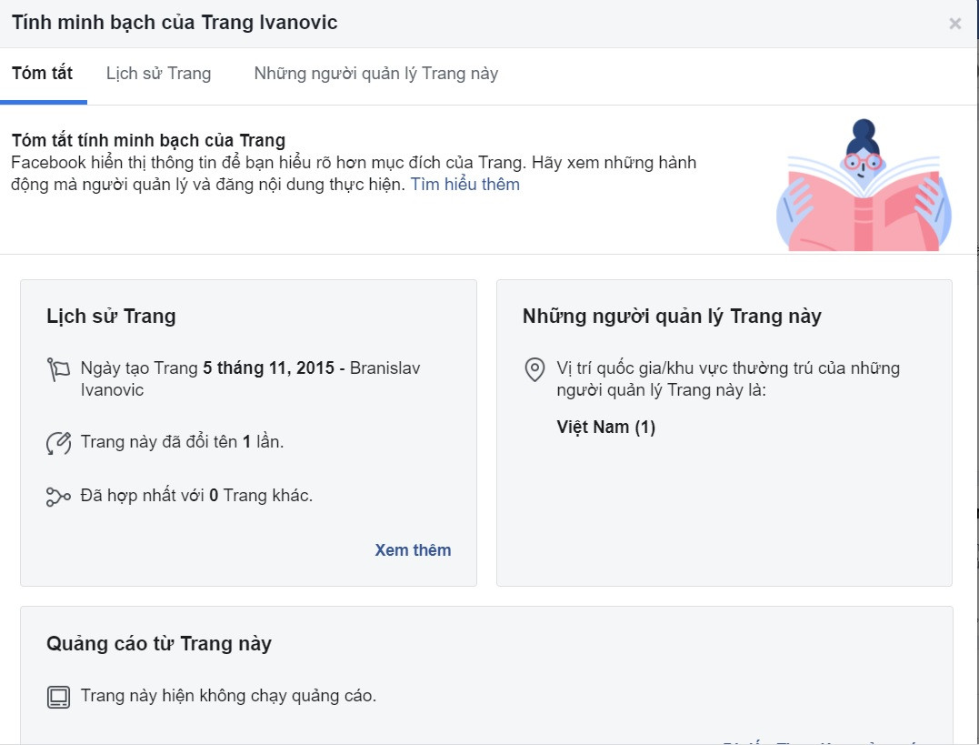Click the location pin icon
The height and width of the screenshot is (745, 979).
point(534,369)
